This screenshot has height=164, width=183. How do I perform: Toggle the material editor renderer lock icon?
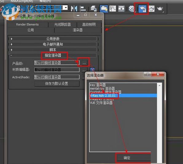point(92,70)
